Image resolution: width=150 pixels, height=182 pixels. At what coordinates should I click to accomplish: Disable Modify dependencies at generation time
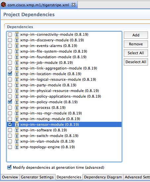pyautogui.click(x=9, y=167)
